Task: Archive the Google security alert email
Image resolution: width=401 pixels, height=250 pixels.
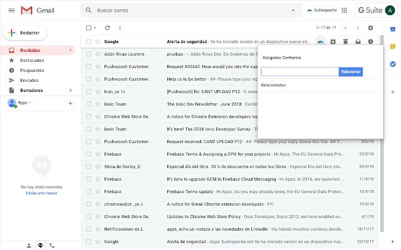Action: [333, 41]
